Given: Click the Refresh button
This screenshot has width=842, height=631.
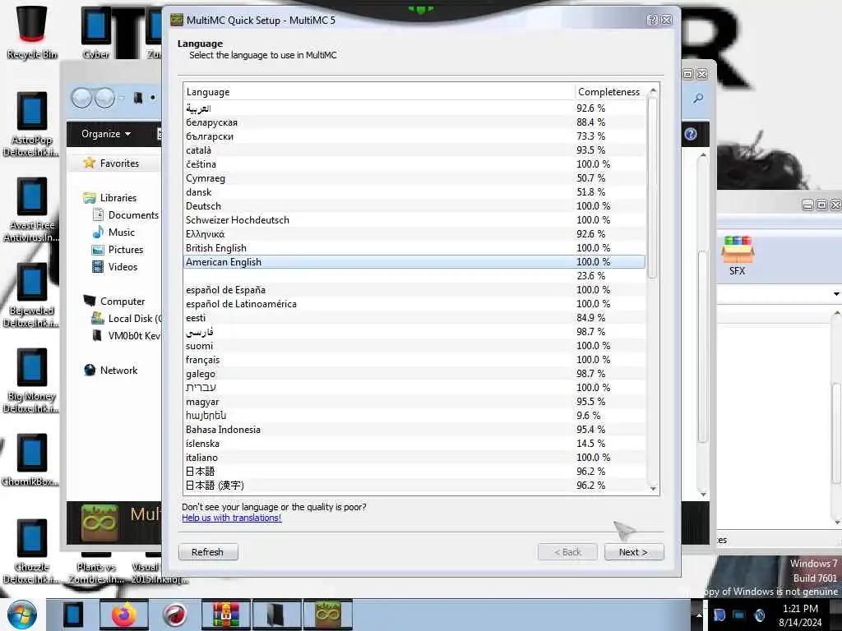Looking at the screenshot, I should pos(208,552).
